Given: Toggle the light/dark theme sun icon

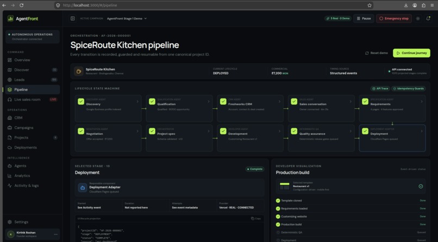Looking at the screenshot, I should click(418, 18).
